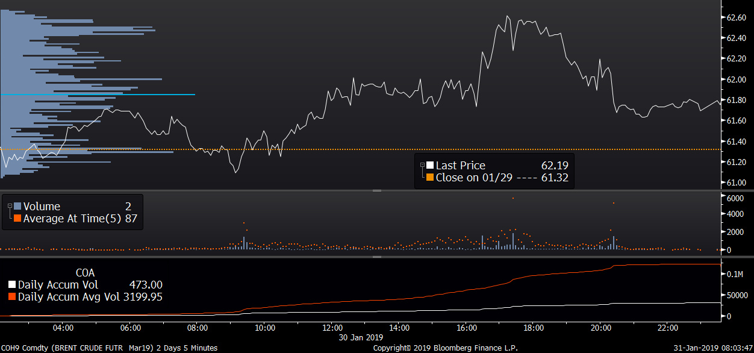Click the COA panel title

85,273
